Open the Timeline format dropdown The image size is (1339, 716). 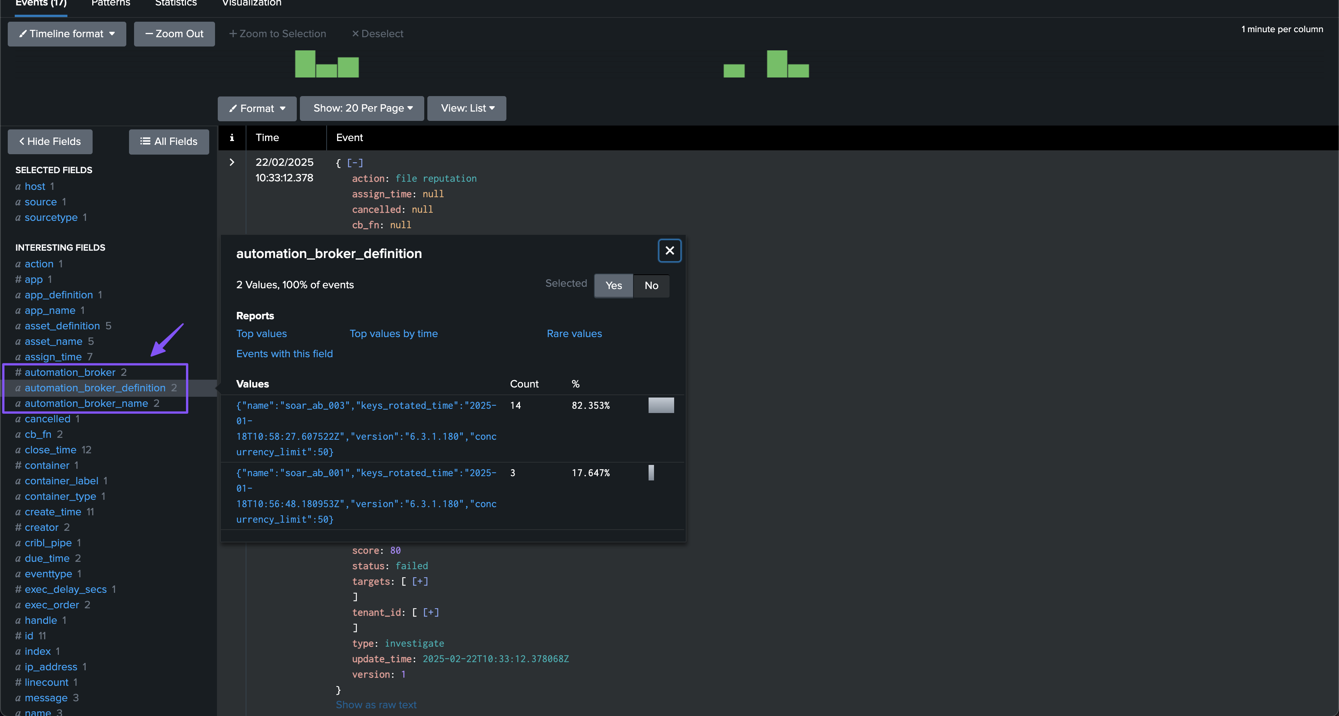pyautogui.click(x=67, y=34)
